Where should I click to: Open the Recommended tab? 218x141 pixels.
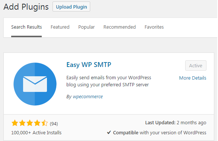120,27
